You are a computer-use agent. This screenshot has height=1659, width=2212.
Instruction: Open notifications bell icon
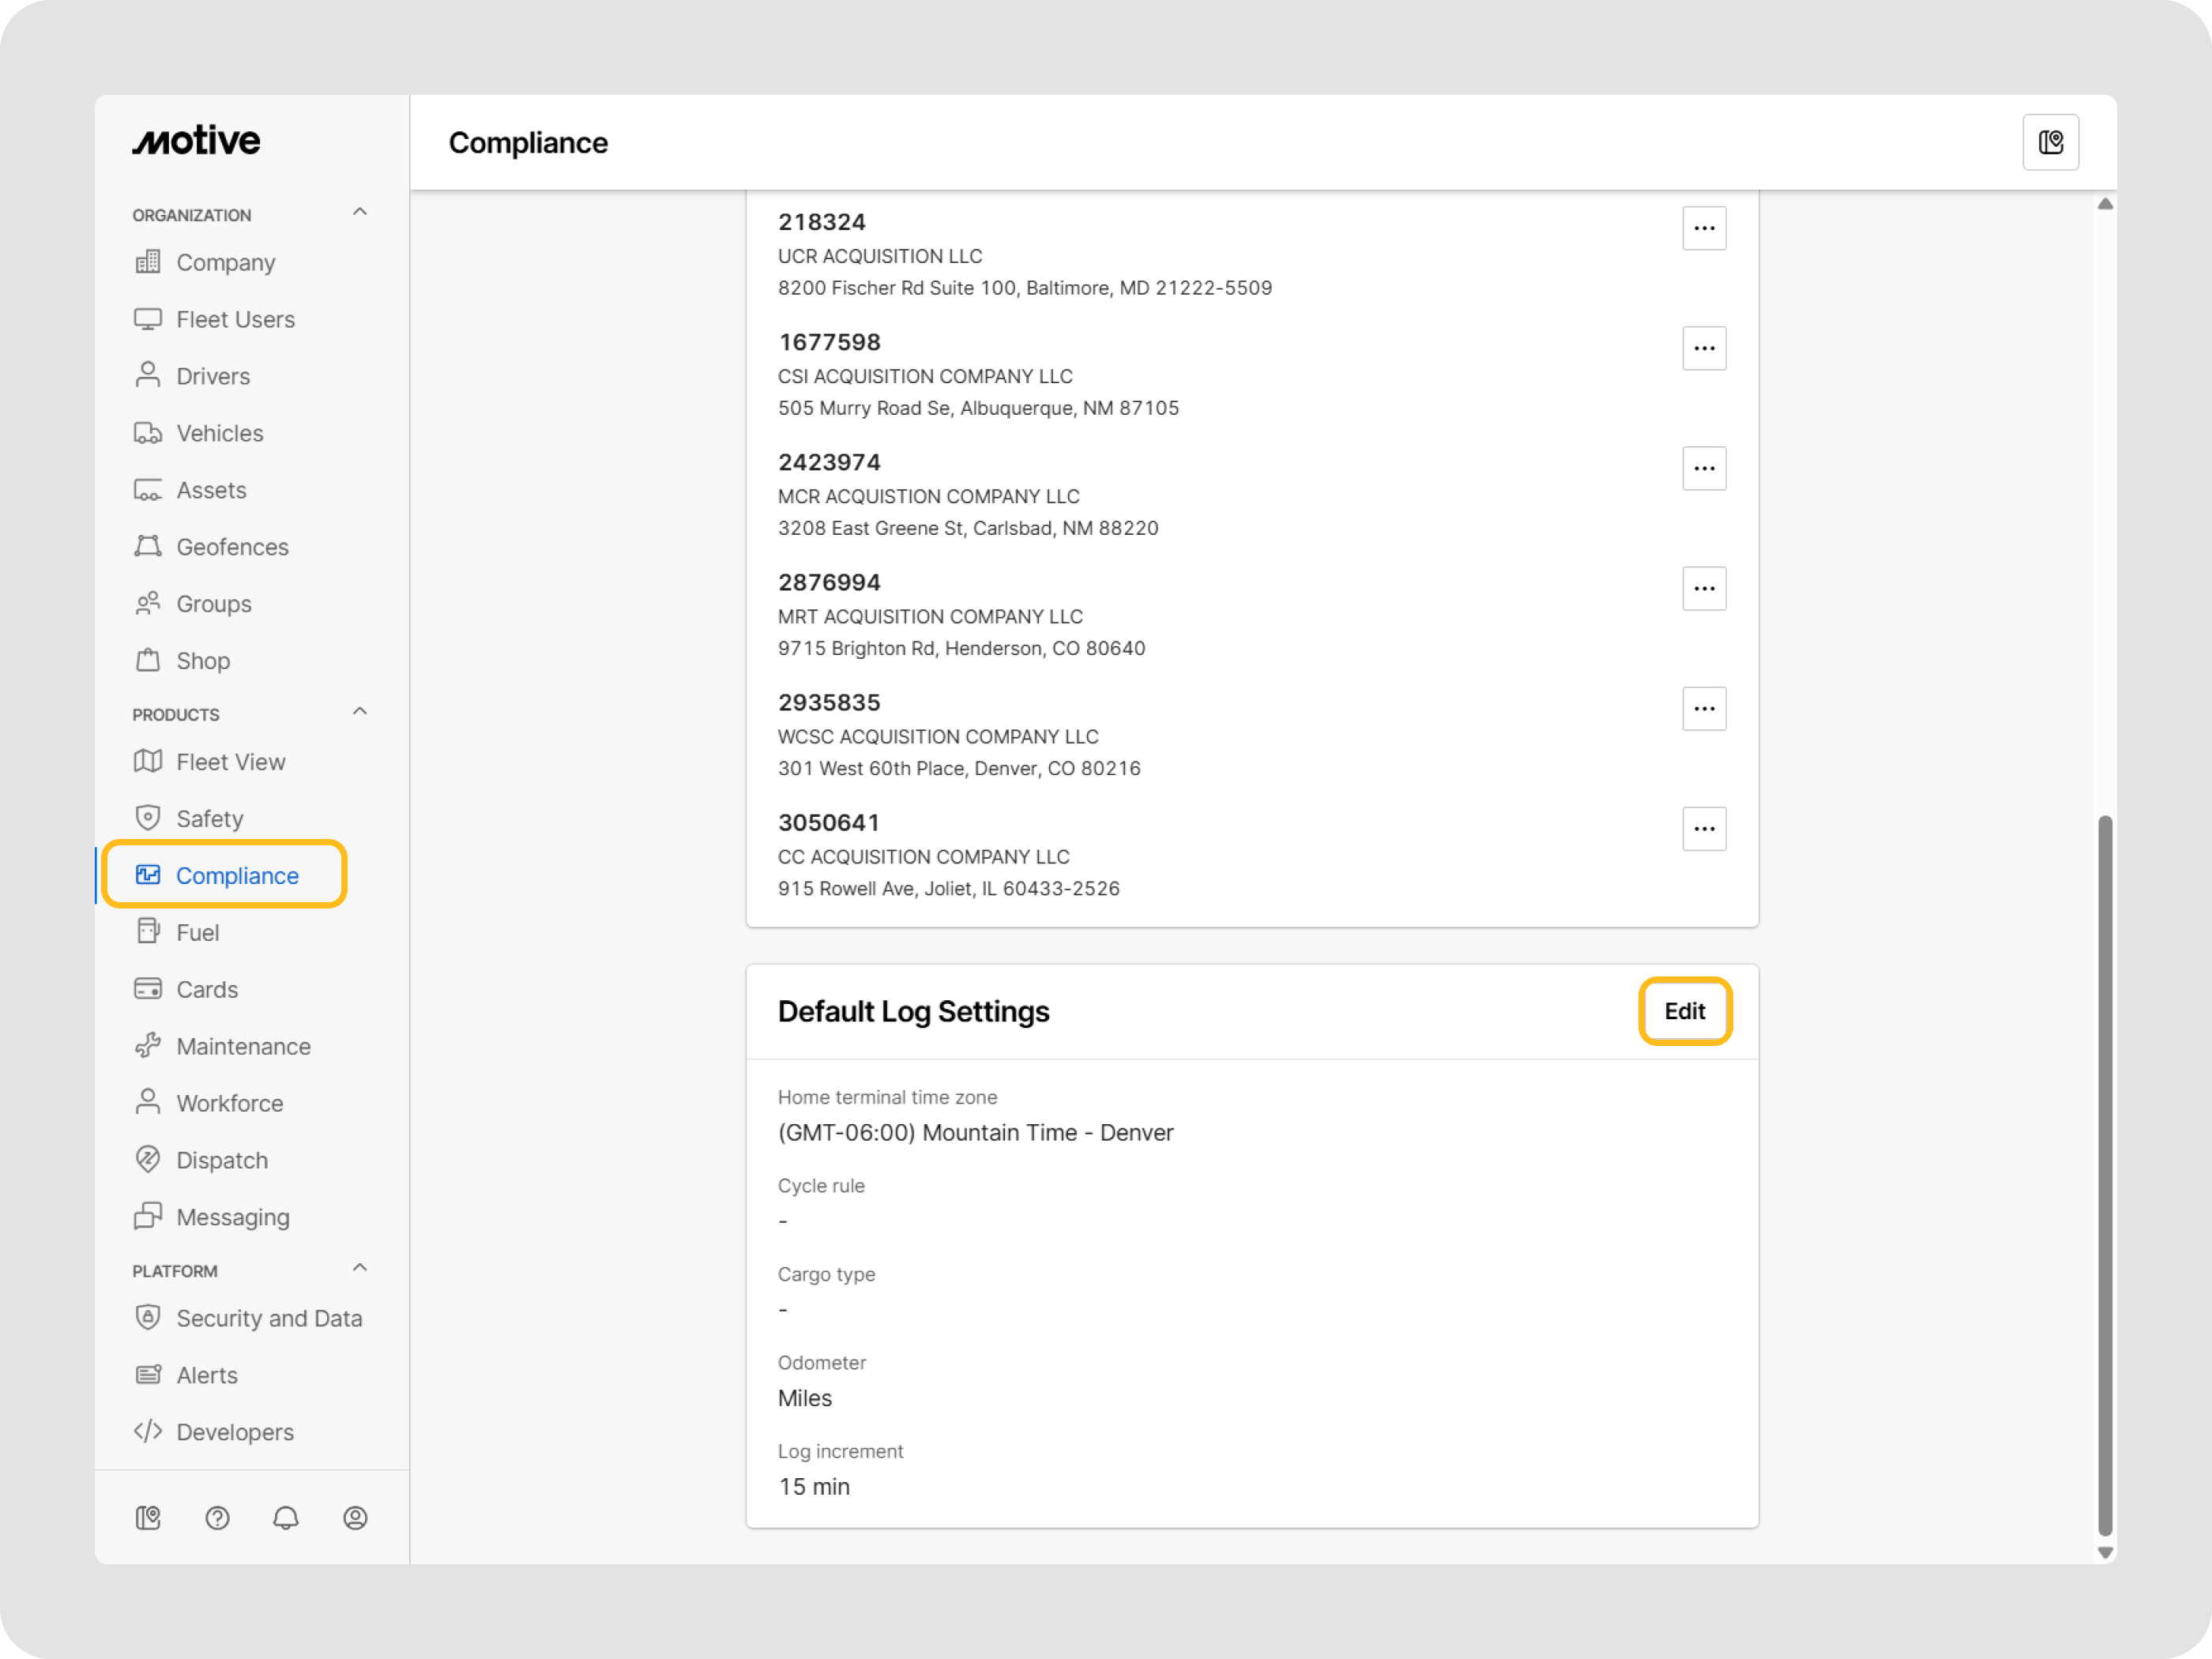click(286, 1518)
